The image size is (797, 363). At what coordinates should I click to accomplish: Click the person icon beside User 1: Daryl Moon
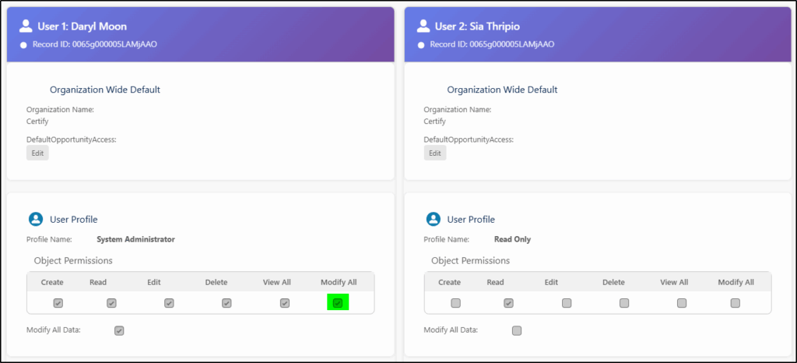[25, 26]
